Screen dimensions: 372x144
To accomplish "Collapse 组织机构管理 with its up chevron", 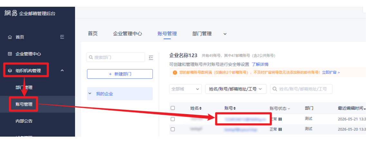I will (x=62, y=70).
